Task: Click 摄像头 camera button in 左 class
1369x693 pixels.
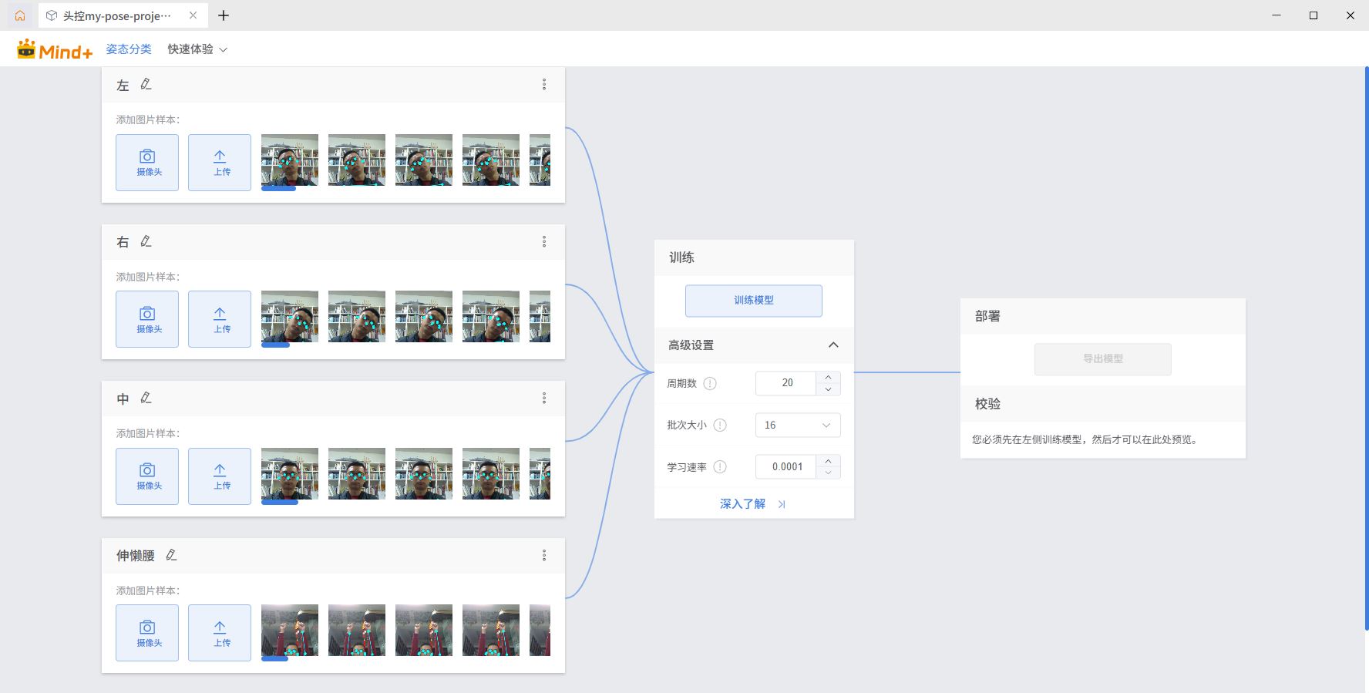Action: tap(147, 163)
